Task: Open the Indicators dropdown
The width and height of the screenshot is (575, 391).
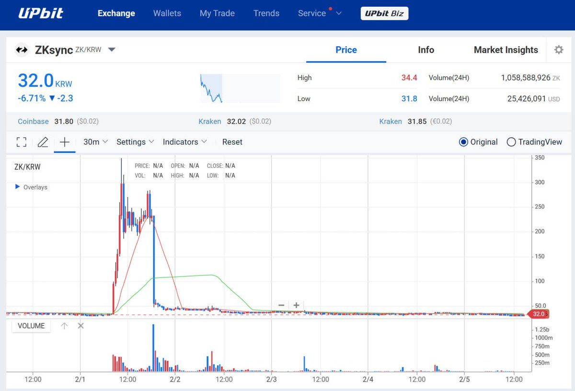Action: 184,142
